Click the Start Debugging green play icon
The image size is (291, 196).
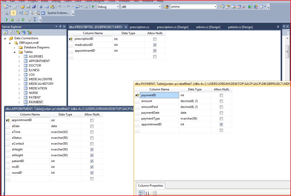click(93, 7)
